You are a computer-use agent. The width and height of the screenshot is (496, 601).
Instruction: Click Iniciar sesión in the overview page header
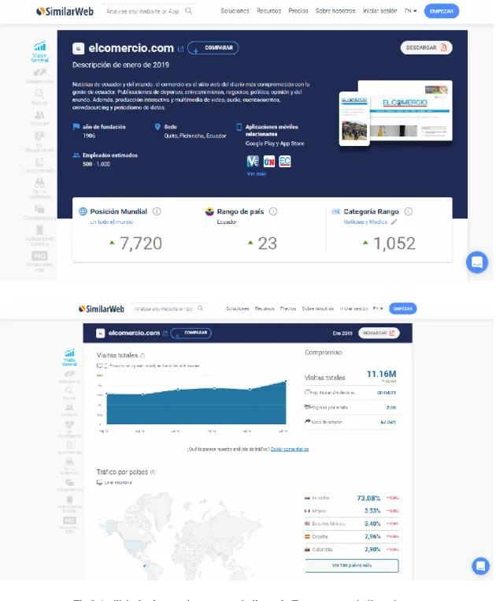(380, 11)
